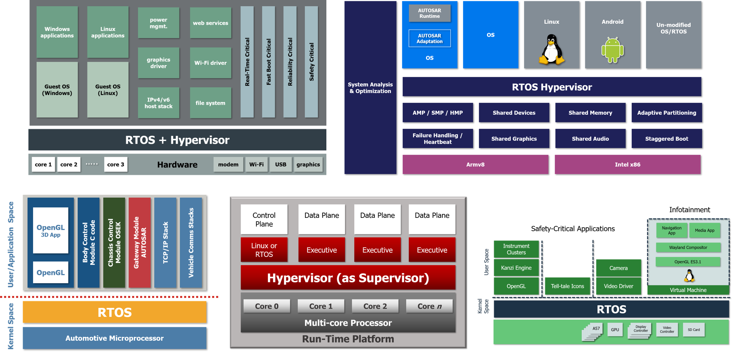Image resolution: width=733 pixels, height=359 pixels.
Task: Click the magenta Armv8 block
Action: pos(475,164)
